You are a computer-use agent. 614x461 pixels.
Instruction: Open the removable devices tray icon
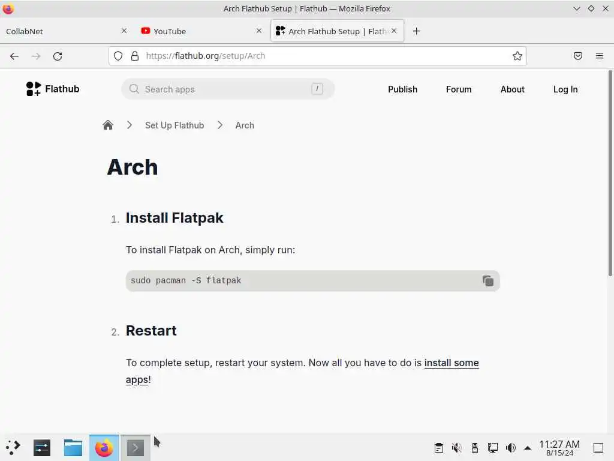coord(475,448)
